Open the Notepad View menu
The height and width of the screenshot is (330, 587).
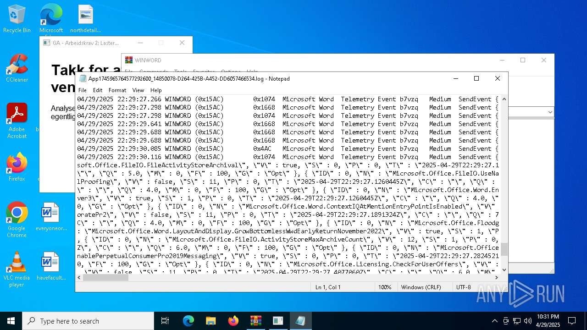[138, 90]
